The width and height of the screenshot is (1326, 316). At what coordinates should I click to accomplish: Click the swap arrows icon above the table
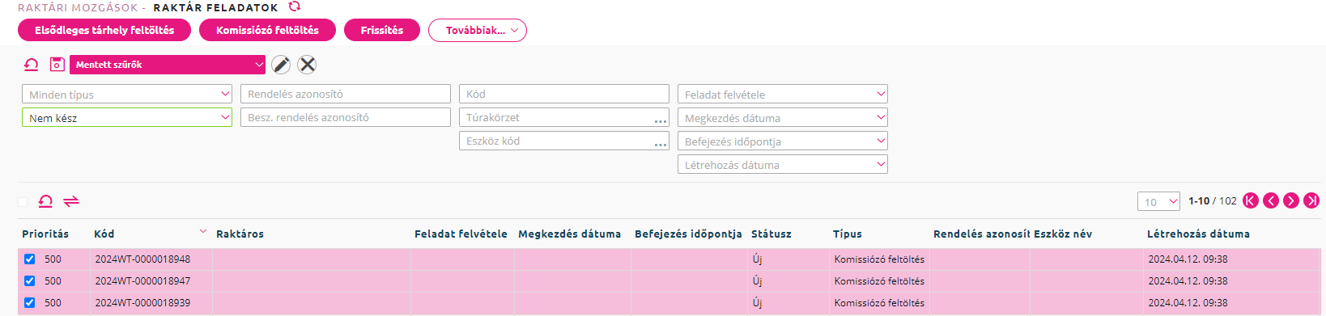[x=71, y=201]
